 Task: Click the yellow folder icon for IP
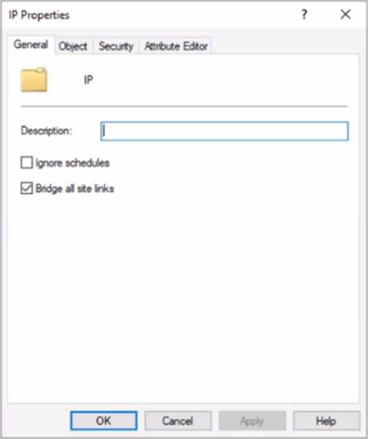(x=34, y=79)
